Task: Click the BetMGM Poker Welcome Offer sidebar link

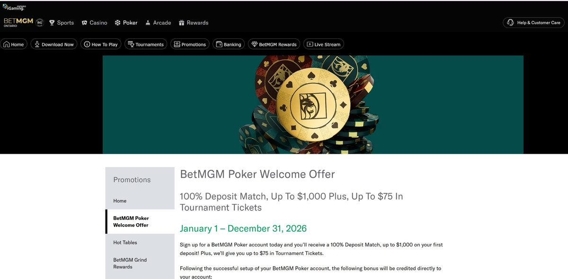Action: pyautogui.click(x=131, y=221)
